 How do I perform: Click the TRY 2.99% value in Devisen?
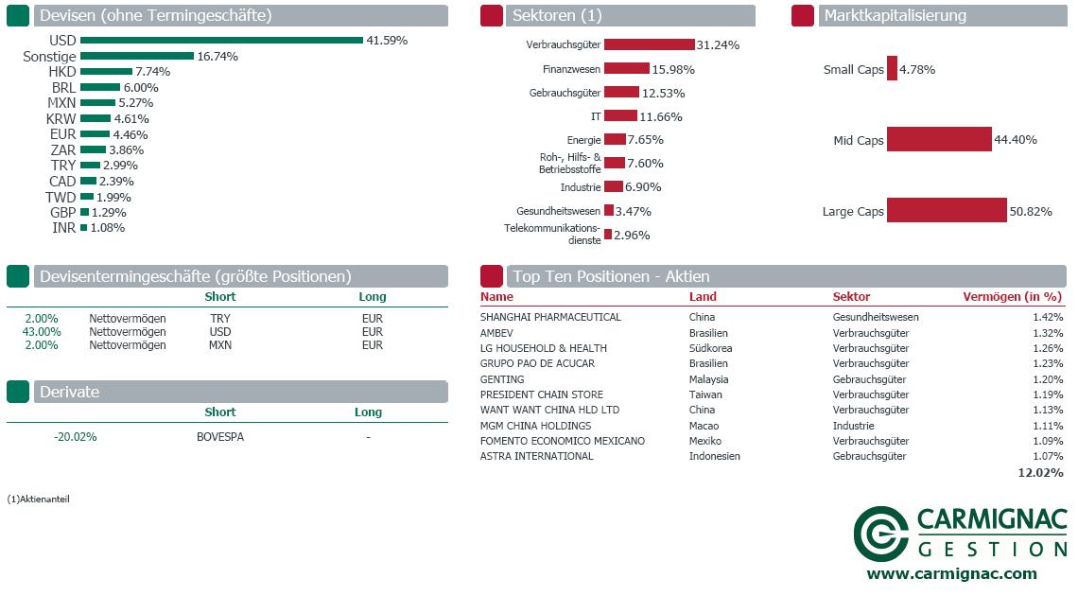coord(120,166)
